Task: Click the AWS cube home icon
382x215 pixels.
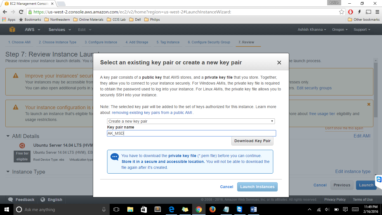Action: [12, 29]
